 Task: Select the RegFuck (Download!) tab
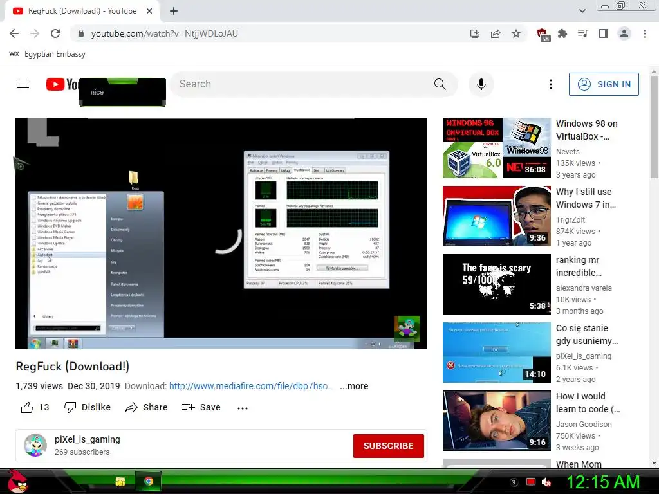(82, 11)
